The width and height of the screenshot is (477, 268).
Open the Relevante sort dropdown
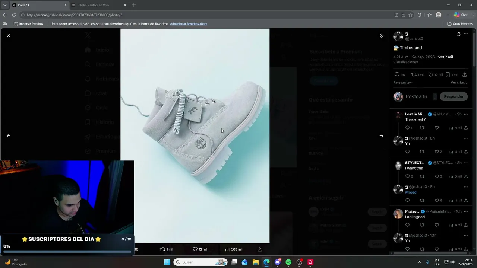click(x=403, y=83)
